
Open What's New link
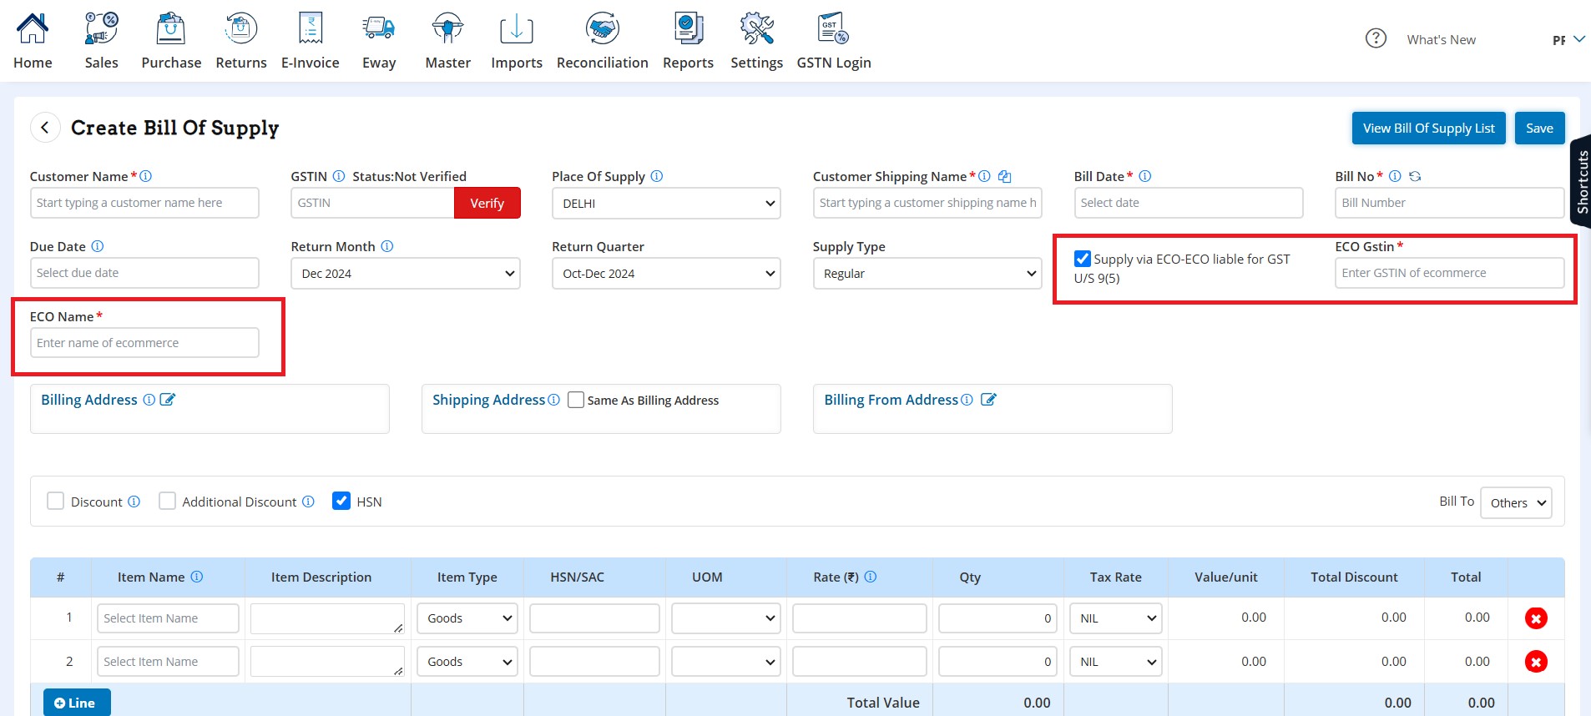coord(1441,39)
